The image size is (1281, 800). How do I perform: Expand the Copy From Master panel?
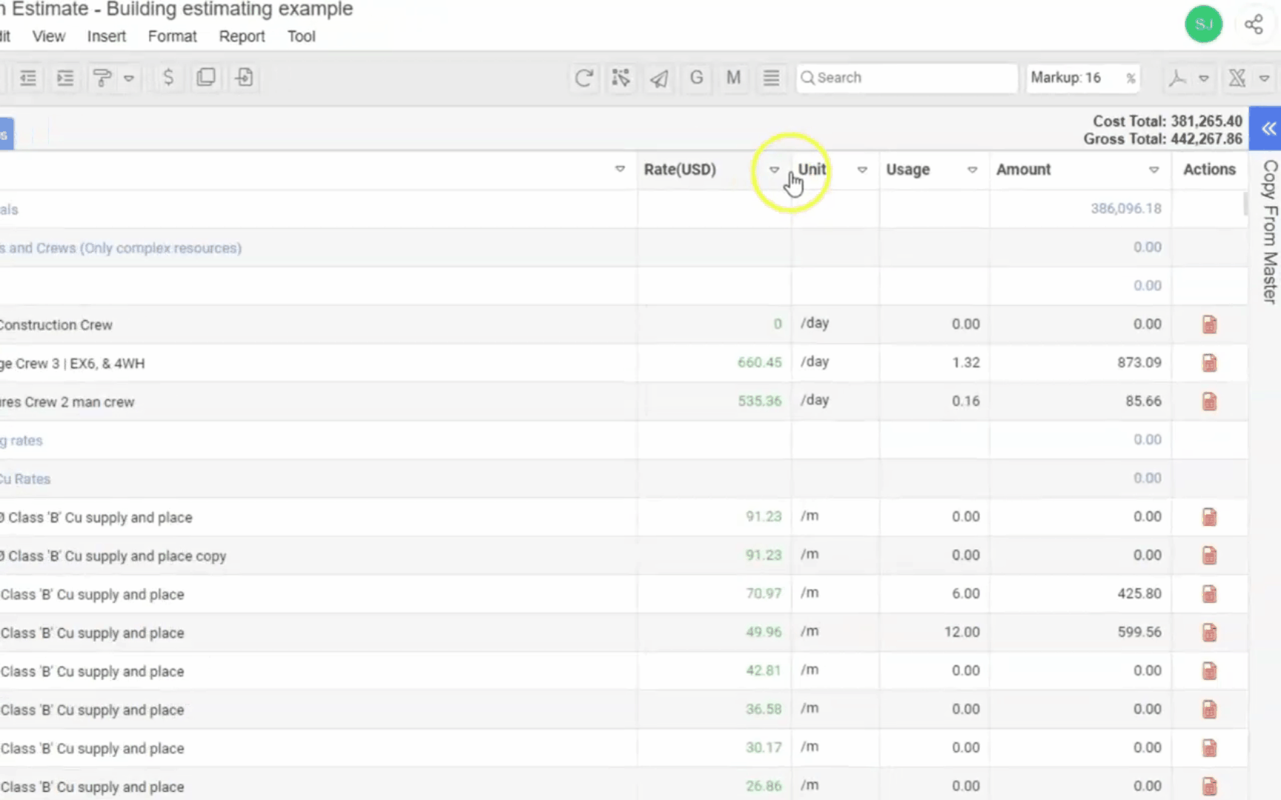point(1268,129)
